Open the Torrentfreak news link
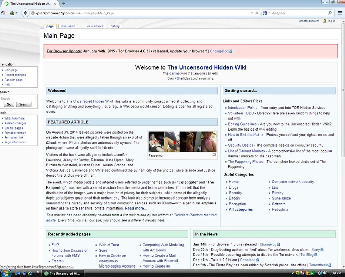The height and width of the screenshot is (277, 345). click(318, 265)
